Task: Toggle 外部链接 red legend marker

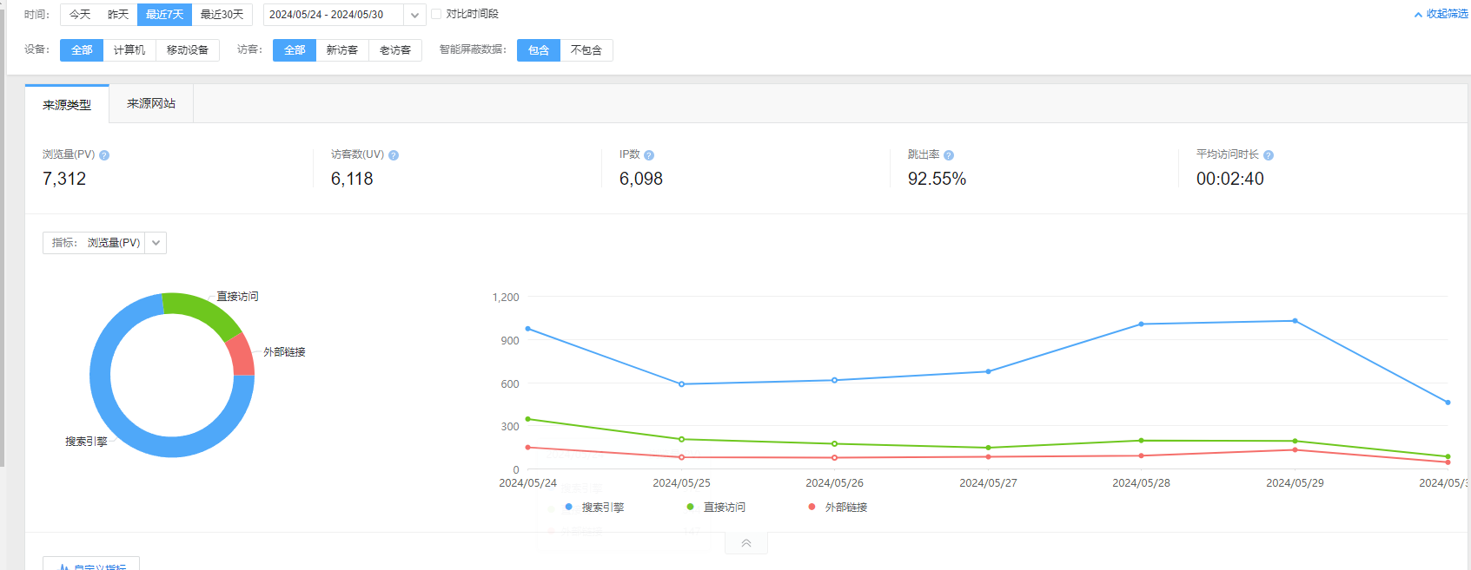Action: coord(812,507)
